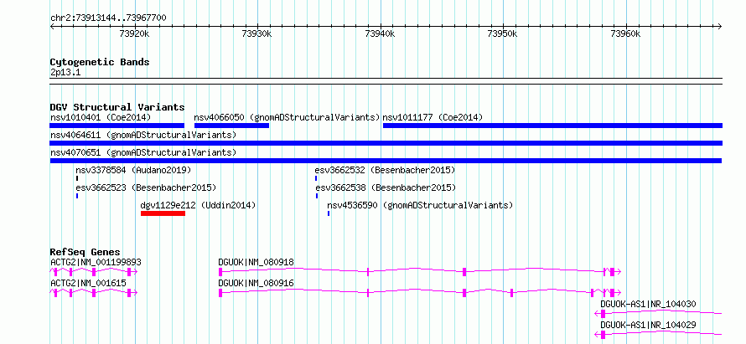Click the RefSeq Genes track title

pos(85,252)
